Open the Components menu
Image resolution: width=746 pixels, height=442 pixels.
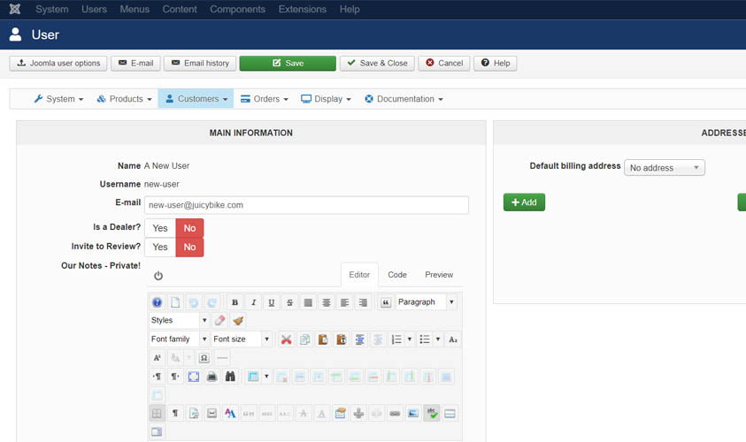pyautogui.click(x=237, y=9)
